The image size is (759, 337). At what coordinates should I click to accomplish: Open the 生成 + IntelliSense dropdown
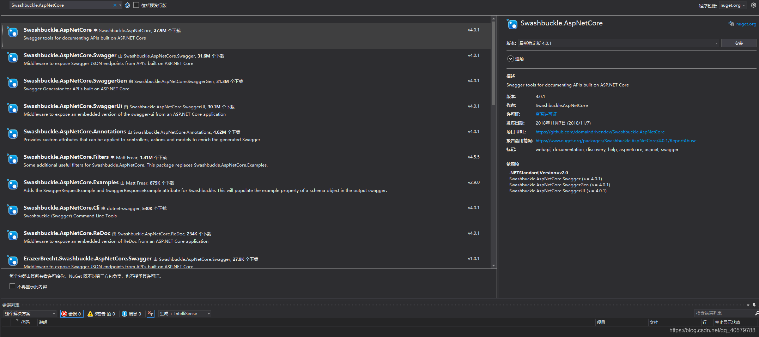tap(185, 314)
